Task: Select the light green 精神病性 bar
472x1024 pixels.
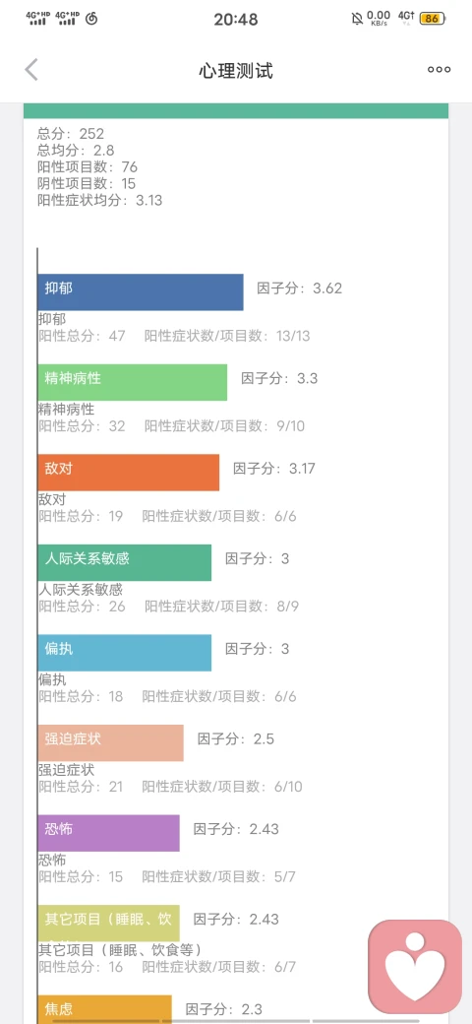Action: (x=133, y=382)
